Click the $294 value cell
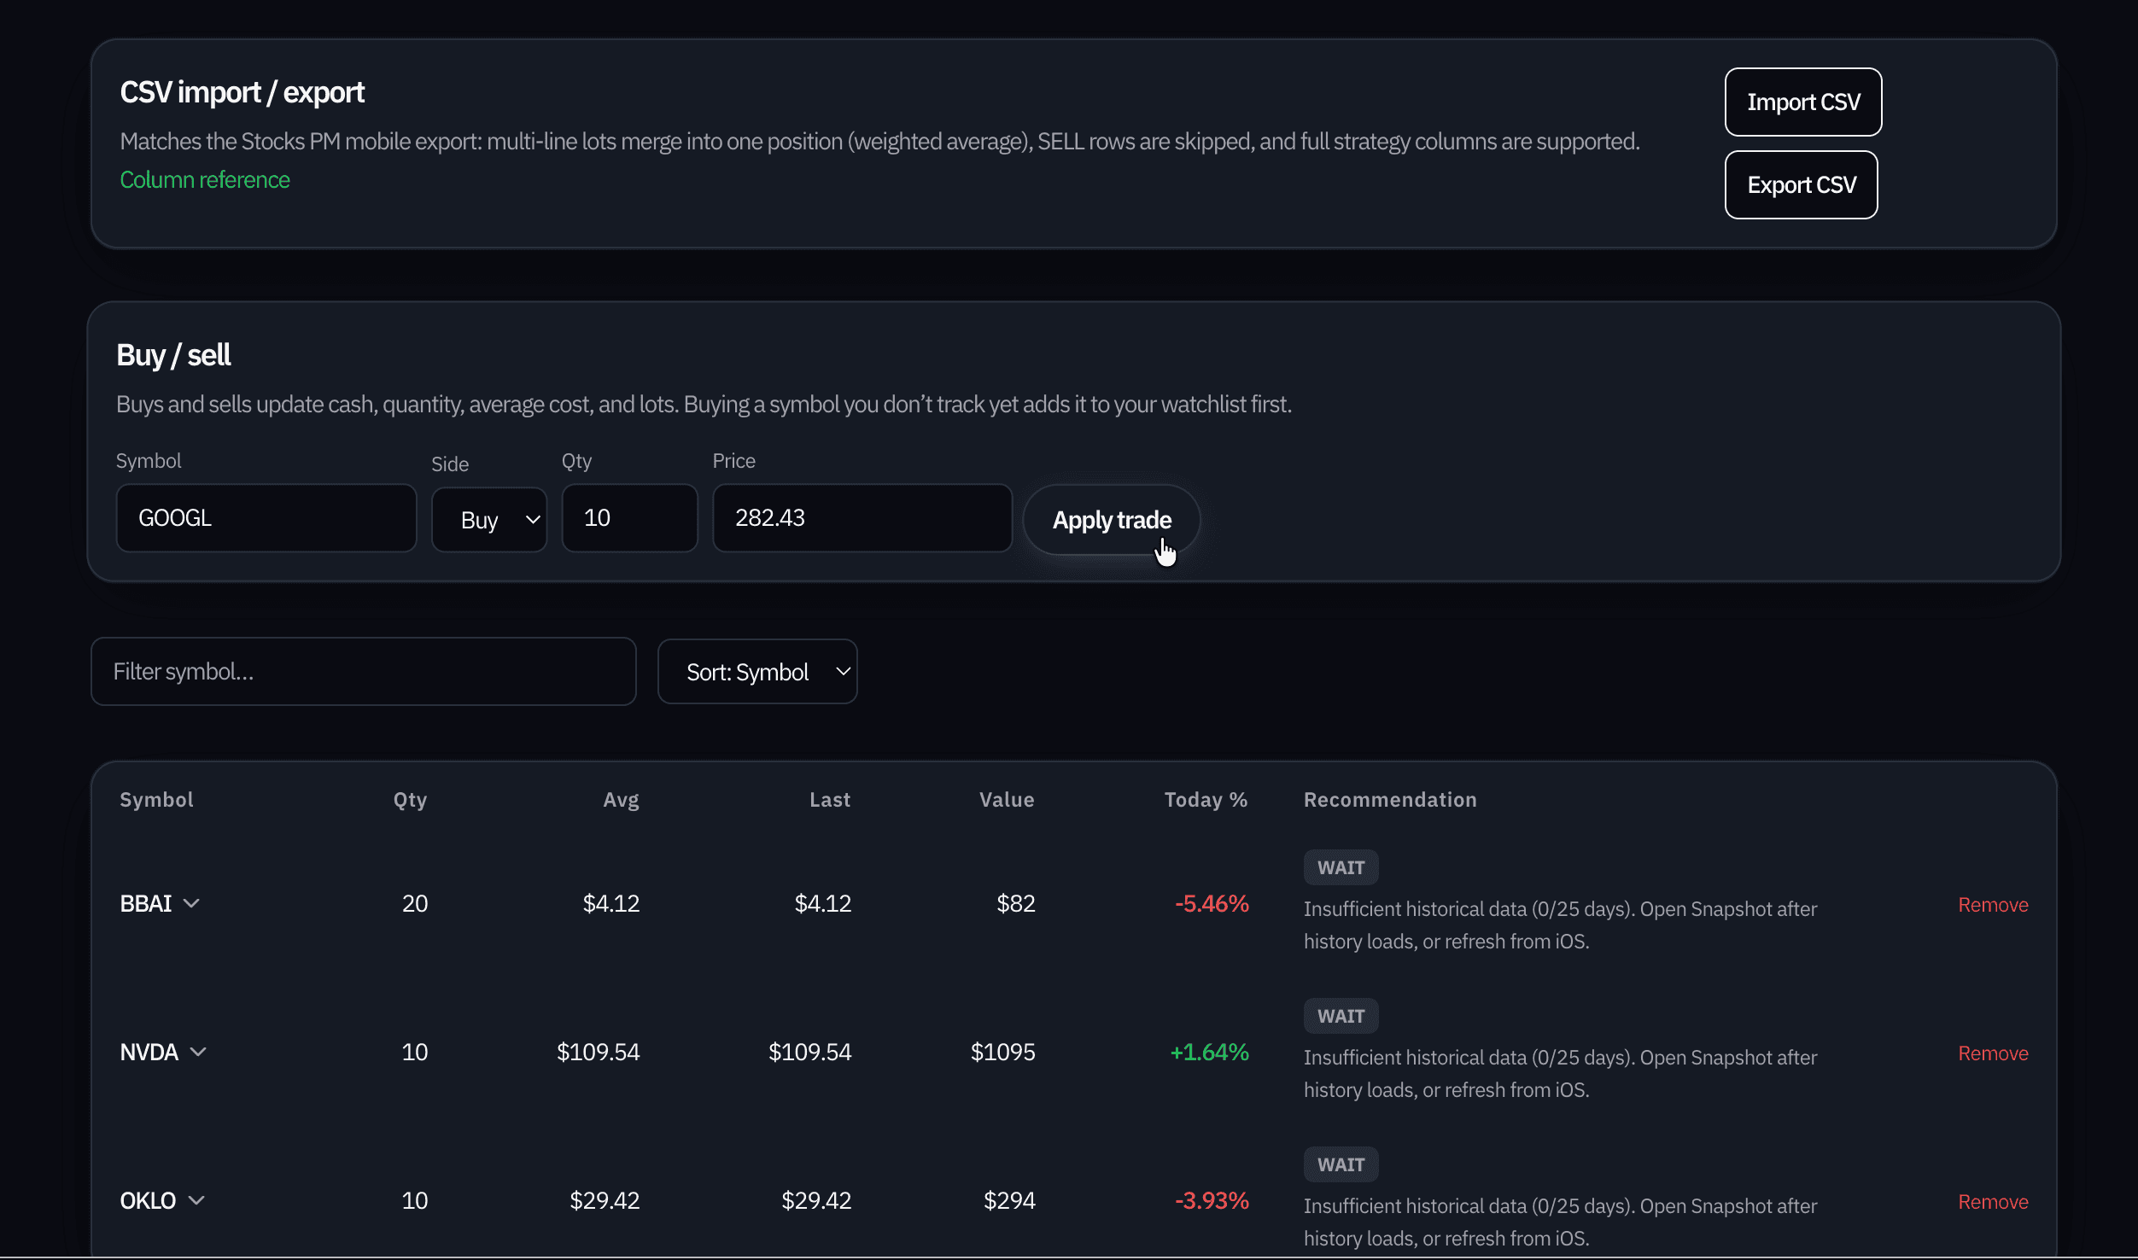Image resolution: width=2138 pixels, height=1260 pixels. click(x=1009, y=1200)
